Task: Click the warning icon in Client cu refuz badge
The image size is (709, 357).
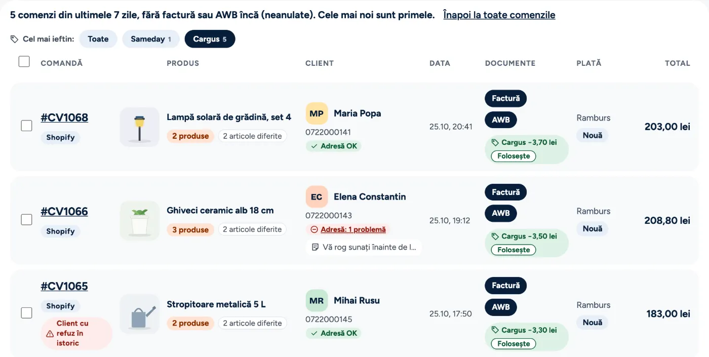Action: click(50, 334)
